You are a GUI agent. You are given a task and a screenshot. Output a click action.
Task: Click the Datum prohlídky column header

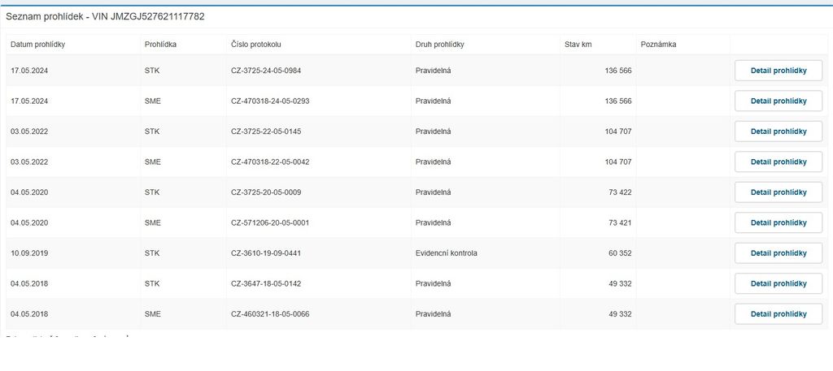[37, 44]
